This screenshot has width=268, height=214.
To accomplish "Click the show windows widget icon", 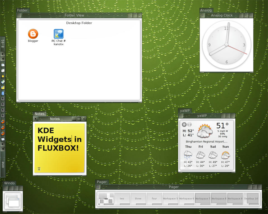I will (x=13, y=200).
